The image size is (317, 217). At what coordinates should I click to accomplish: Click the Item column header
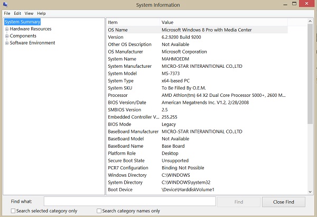pyautogui.click(x=133, y=22)
